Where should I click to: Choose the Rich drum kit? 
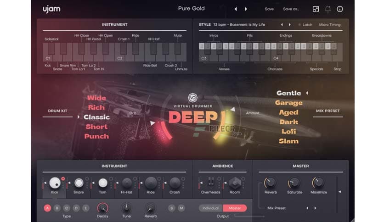[96, 108]
